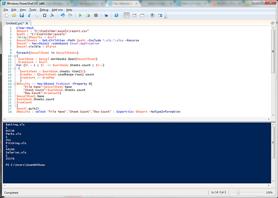Save the current script
The height and width of the screenshot is (198, 278).
coord(22,15)
